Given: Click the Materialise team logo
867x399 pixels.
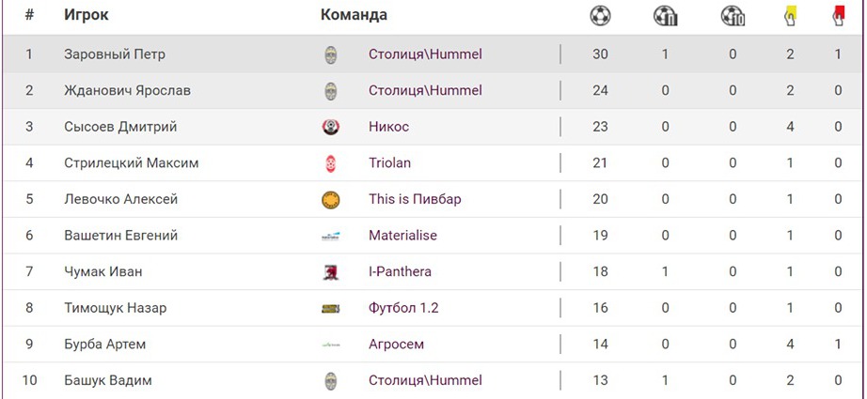Looking at the screenshot, I should point(330,236).
